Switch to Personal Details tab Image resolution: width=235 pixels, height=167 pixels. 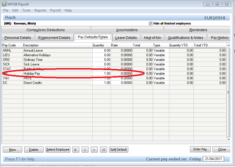18,37
